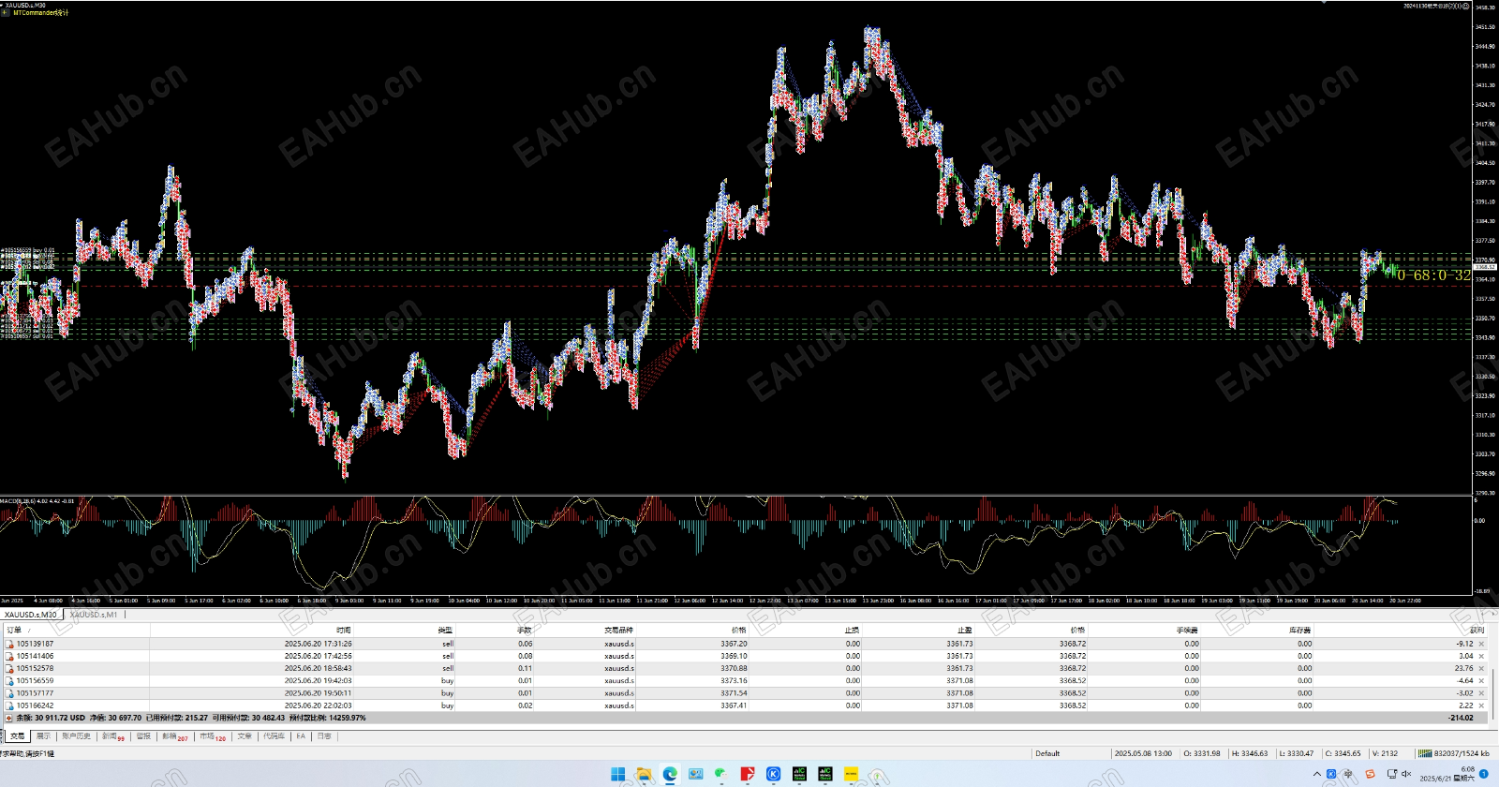Click the O: 3331.98 status bar value
The image size is (1499, 787).
(1202, 753)
